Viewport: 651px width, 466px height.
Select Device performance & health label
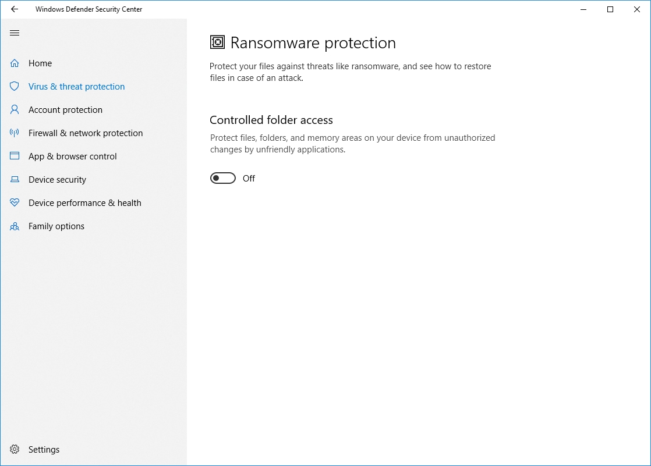click(85, 203)
